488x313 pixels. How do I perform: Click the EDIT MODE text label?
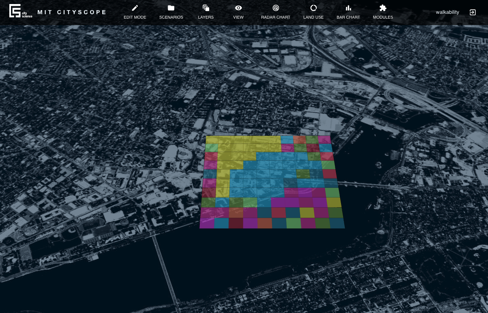(x=135, y=17)
